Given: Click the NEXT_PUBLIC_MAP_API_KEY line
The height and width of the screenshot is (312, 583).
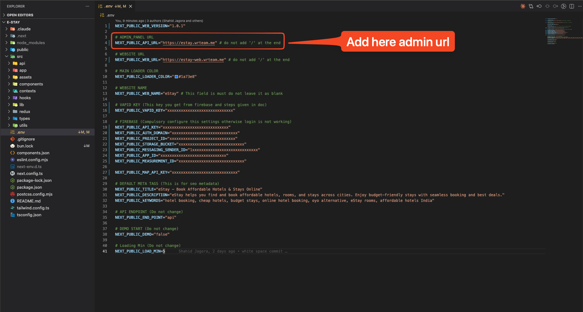Looking at the screenshot, I should click(177, 172).
